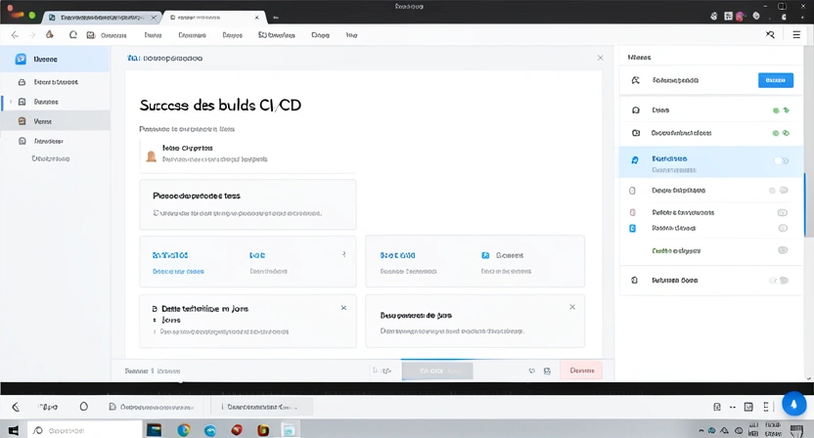Expand the sidebar row with the small chevron arrow
Viewport: 814px width, 438px height.
(11, 102)
